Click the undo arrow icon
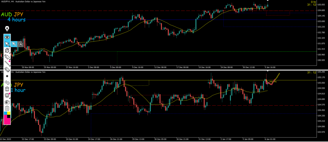 [7, 83]
